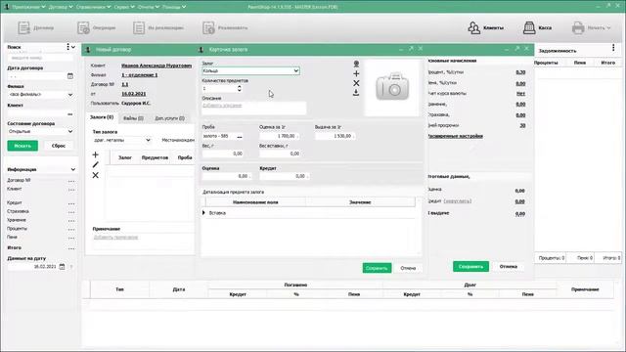Click Сохранить in the pledge card window
The width and height of the screenshot is (626, 352).
377,268
